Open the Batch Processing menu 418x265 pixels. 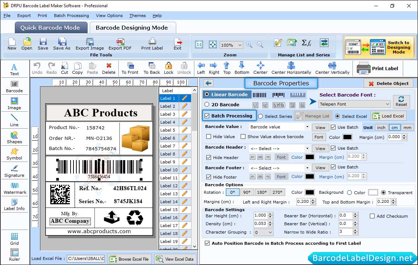click(x=71, y=16)
